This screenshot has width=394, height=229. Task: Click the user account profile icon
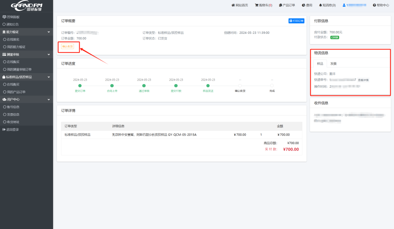(344, 5)
